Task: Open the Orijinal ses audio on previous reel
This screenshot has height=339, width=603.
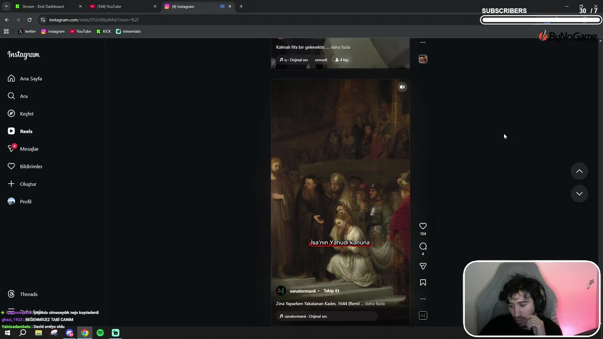Action: click(293, 60)
